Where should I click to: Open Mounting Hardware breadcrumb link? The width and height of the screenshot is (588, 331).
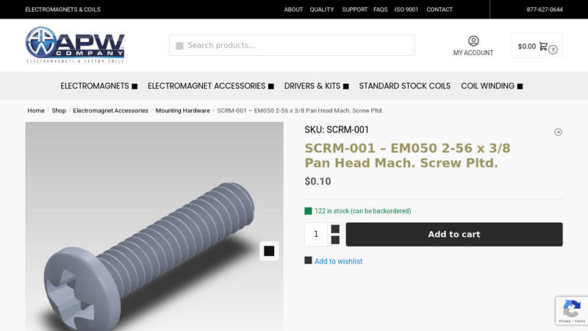[x=182, y=110]
